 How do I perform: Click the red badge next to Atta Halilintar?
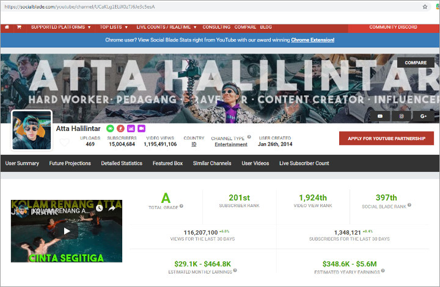(x=120, y=129)
